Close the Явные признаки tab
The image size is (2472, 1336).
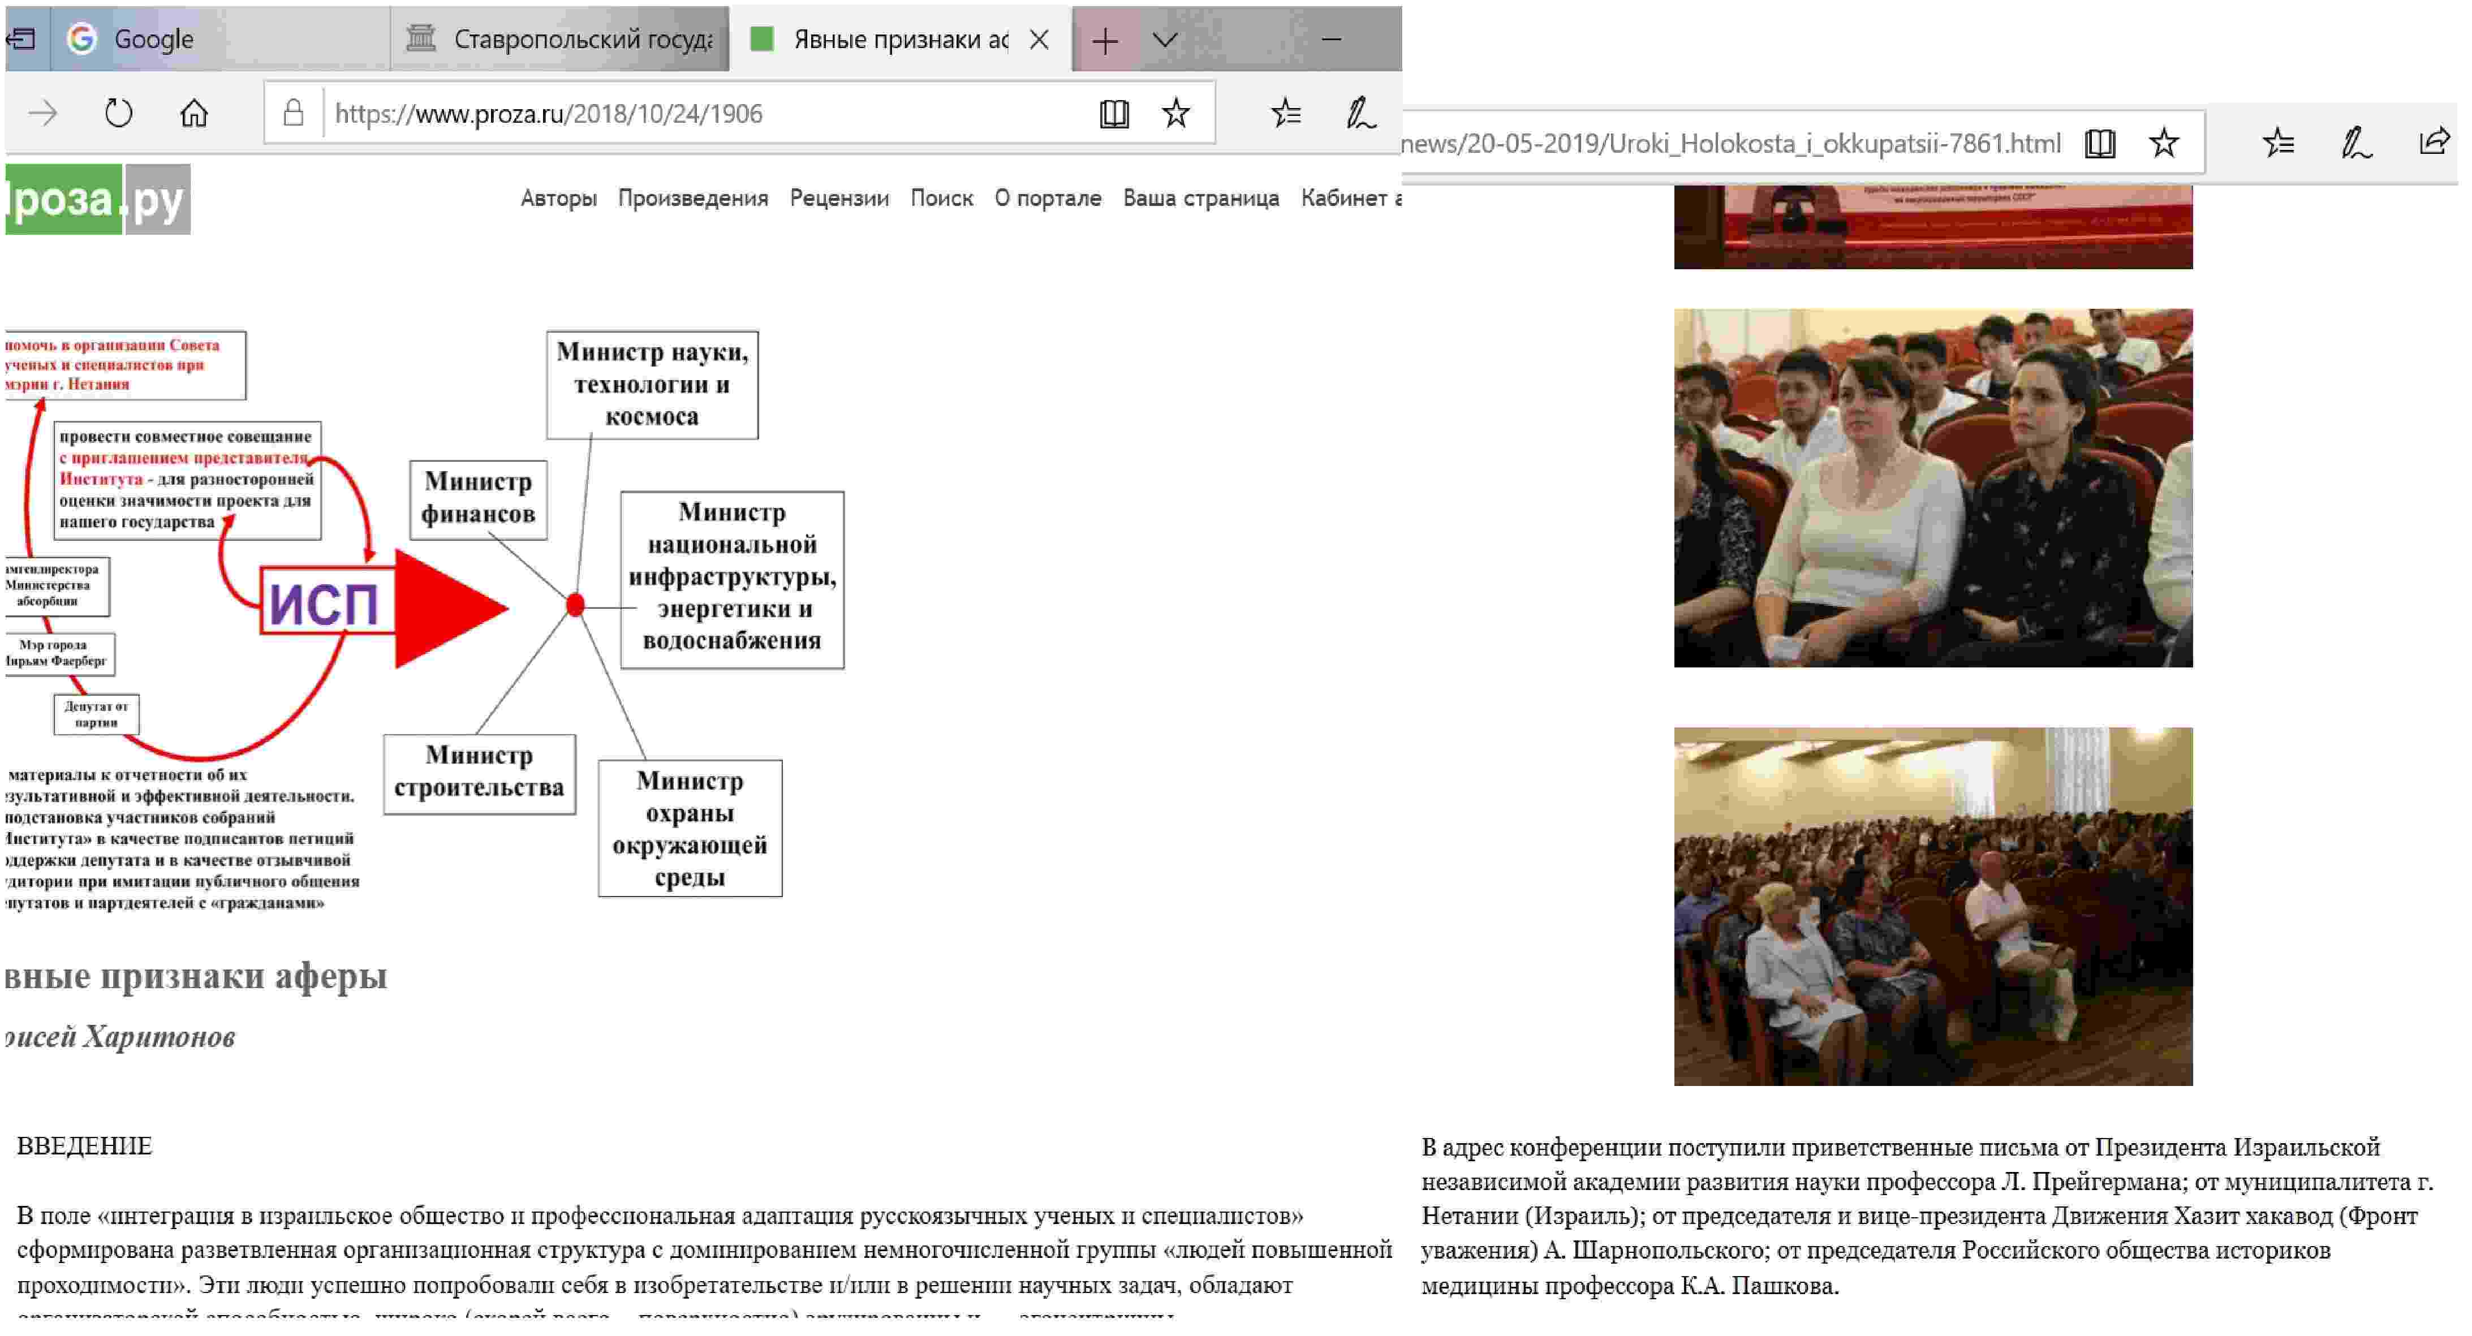point(1039,40)
